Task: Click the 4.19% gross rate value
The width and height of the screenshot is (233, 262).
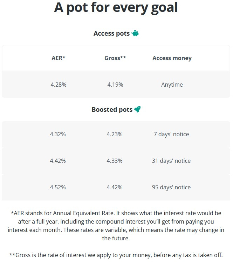Action: pyautogui.click(x=115, y=85)
